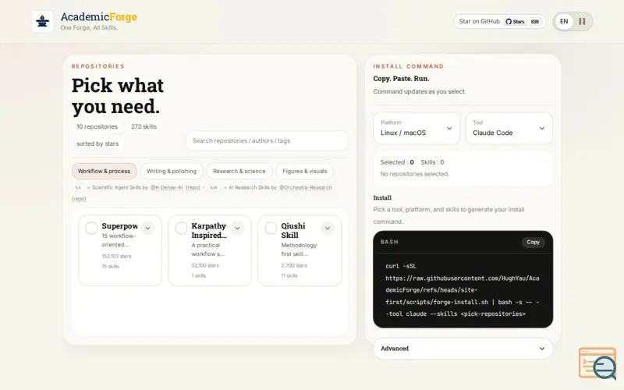The height and width of the screenshot is (390, 624).
Task: Click the '15 workflow-oriented...' description
Action: [119, 240]
